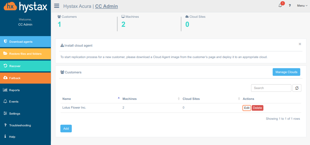Click the Showing 1 to 1 of 1 rows text

pos(283,119)
